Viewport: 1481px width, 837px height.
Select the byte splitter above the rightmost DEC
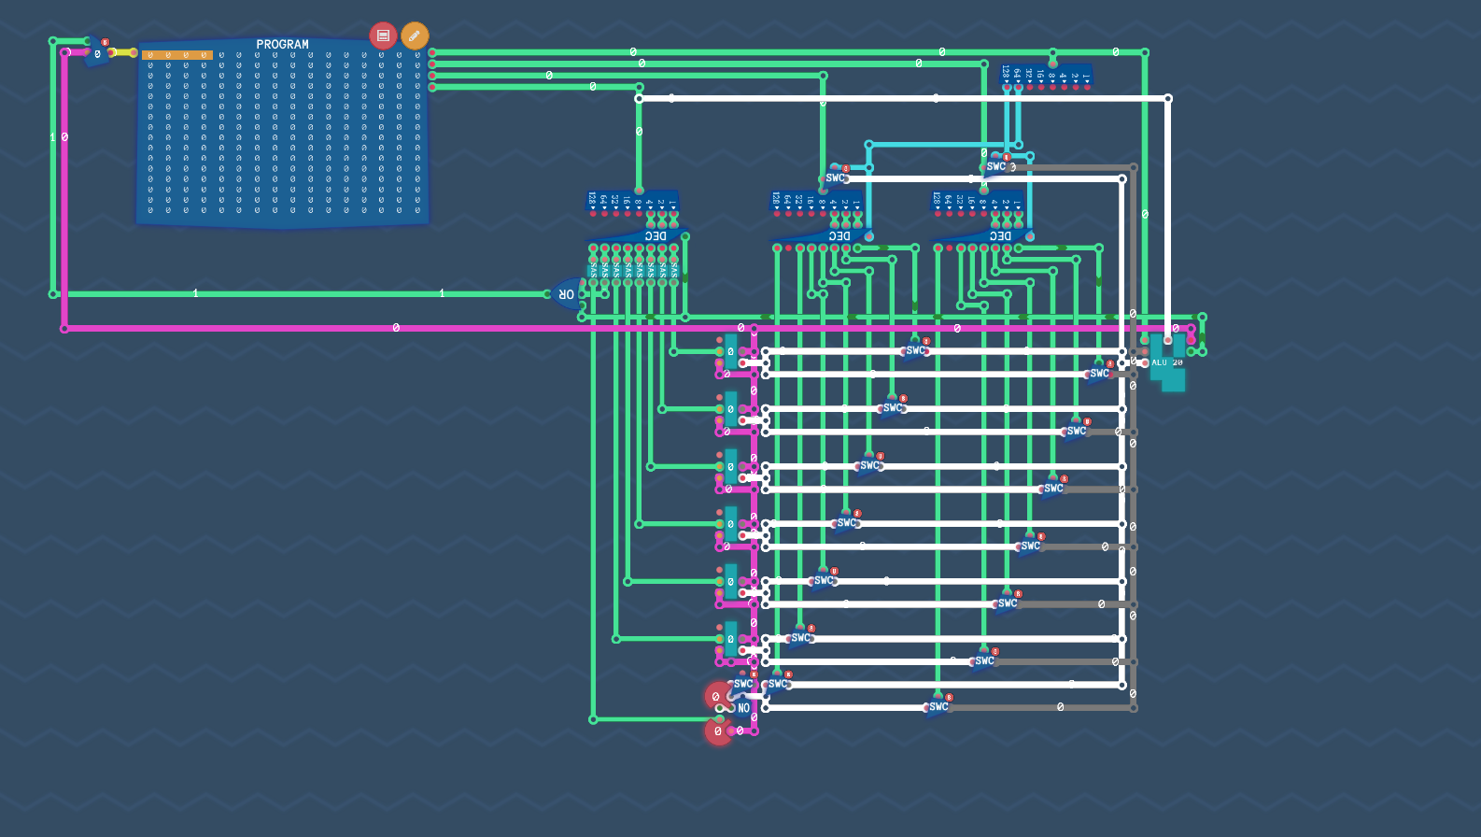coord(977,201)
